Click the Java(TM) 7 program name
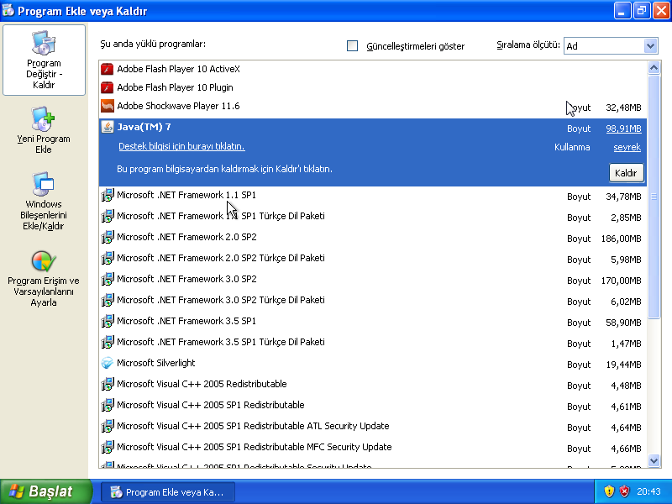672x504 pixels. pyautogui.click(x=144, y=127)
